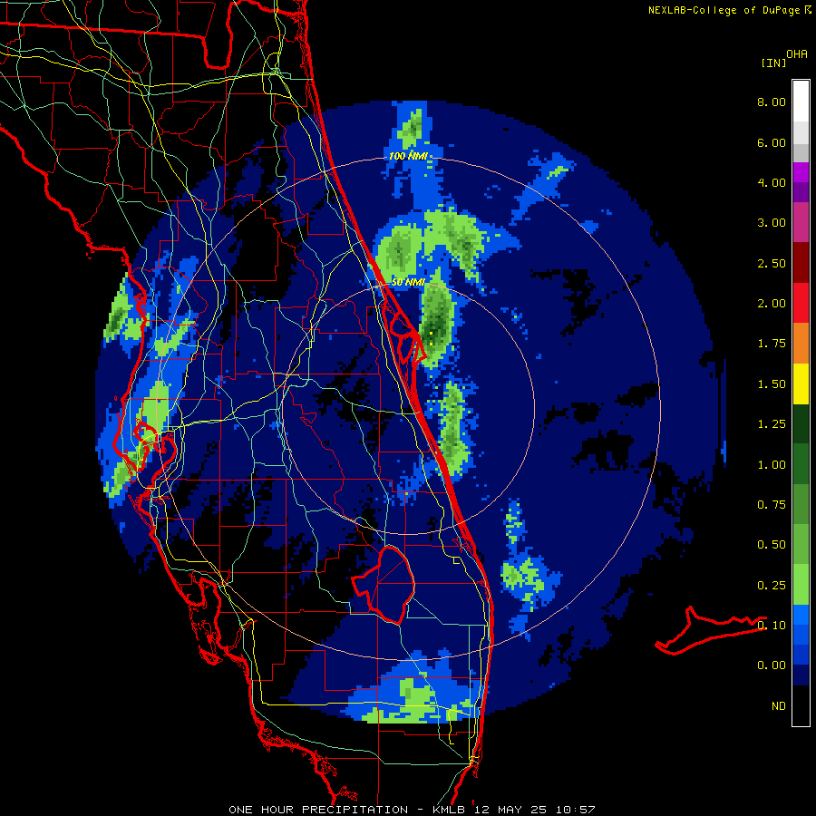This screenshot has width=816, height=816.
Task: Click the 1.00 legend value
Action: (772, 465)
